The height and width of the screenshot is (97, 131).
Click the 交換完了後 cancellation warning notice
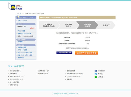pos(77,48)
